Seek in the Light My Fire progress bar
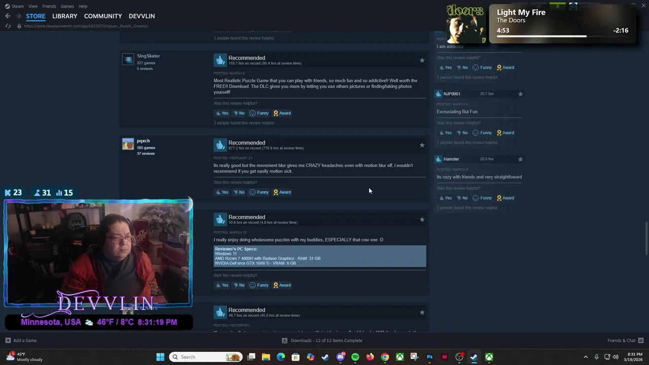649x365 pixels. (562, 36)
